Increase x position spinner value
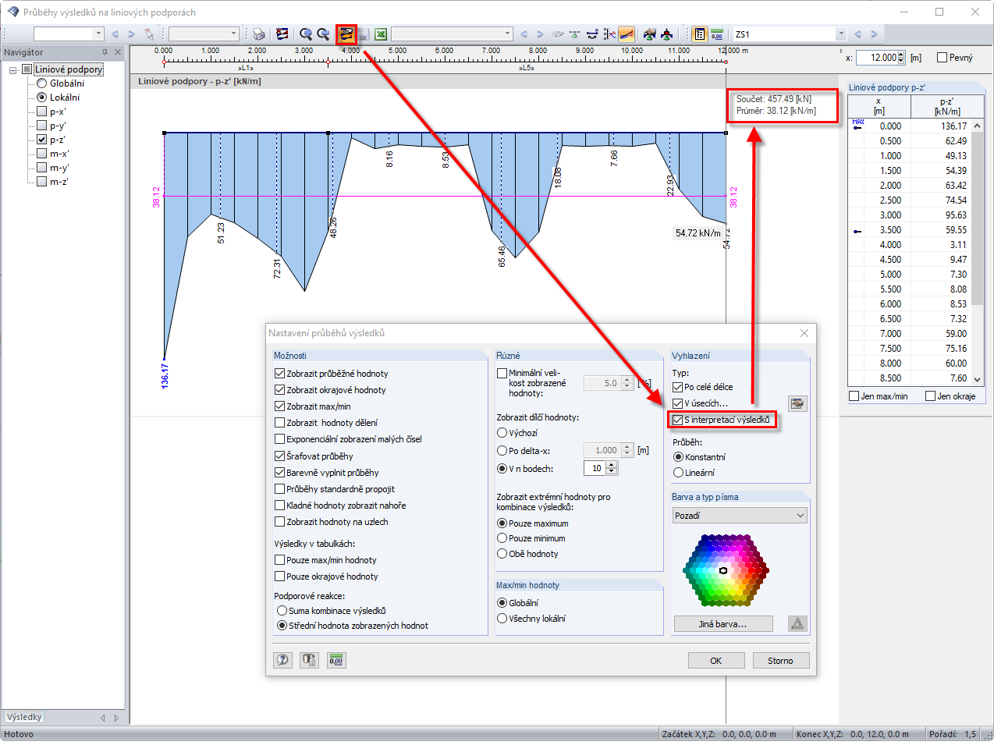This screenshot has width=994, height=745. [x=901, y=55]
